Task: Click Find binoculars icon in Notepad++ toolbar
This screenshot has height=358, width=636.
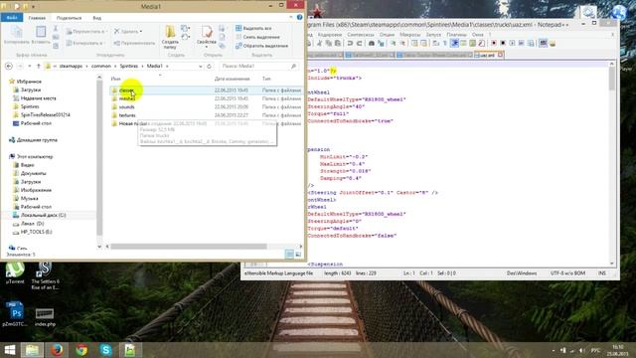Action: 371,44
